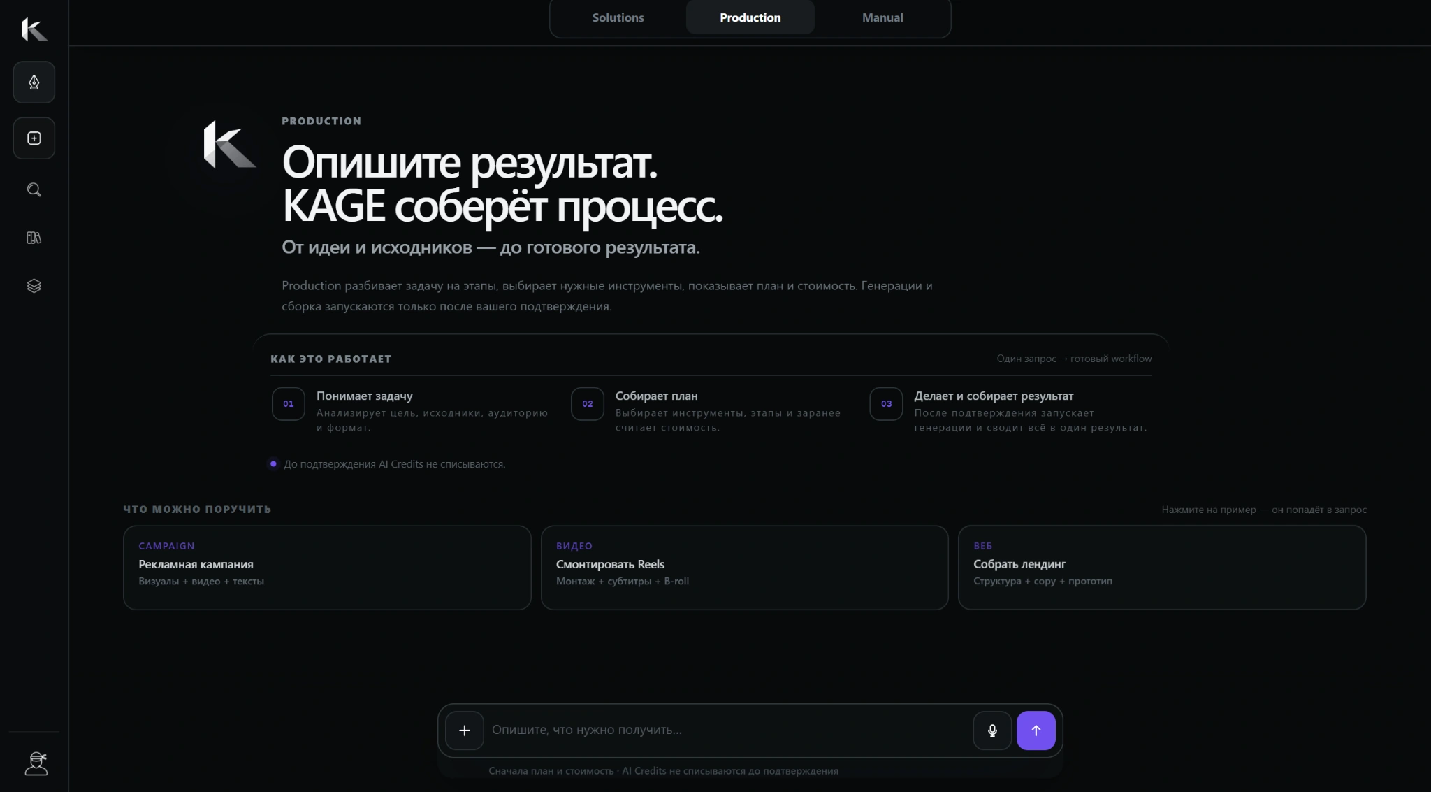Screen dimensions: 1431x792
Task: Click the ВИДЕО category label
Action: coord(574,546)
